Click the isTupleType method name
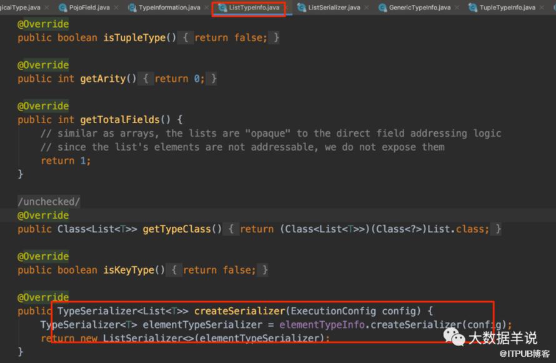 (134, 37)
